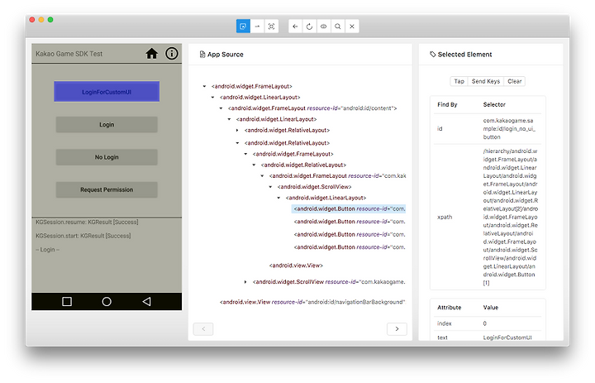Tap the No Login button
The height and width of the screenshot is (383, 595).
coord(107,157)
